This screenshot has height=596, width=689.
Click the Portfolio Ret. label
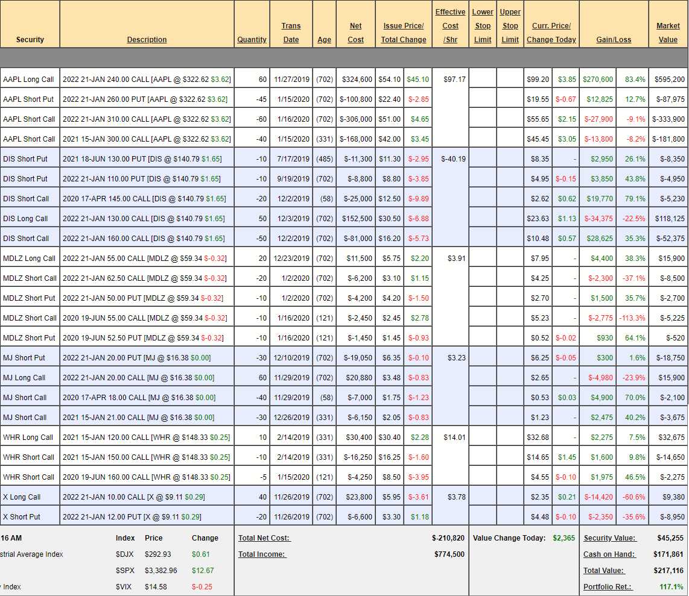608,587
